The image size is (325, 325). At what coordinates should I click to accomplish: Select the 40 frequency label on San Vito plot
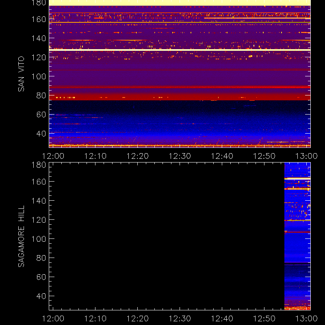pos(41,134)
